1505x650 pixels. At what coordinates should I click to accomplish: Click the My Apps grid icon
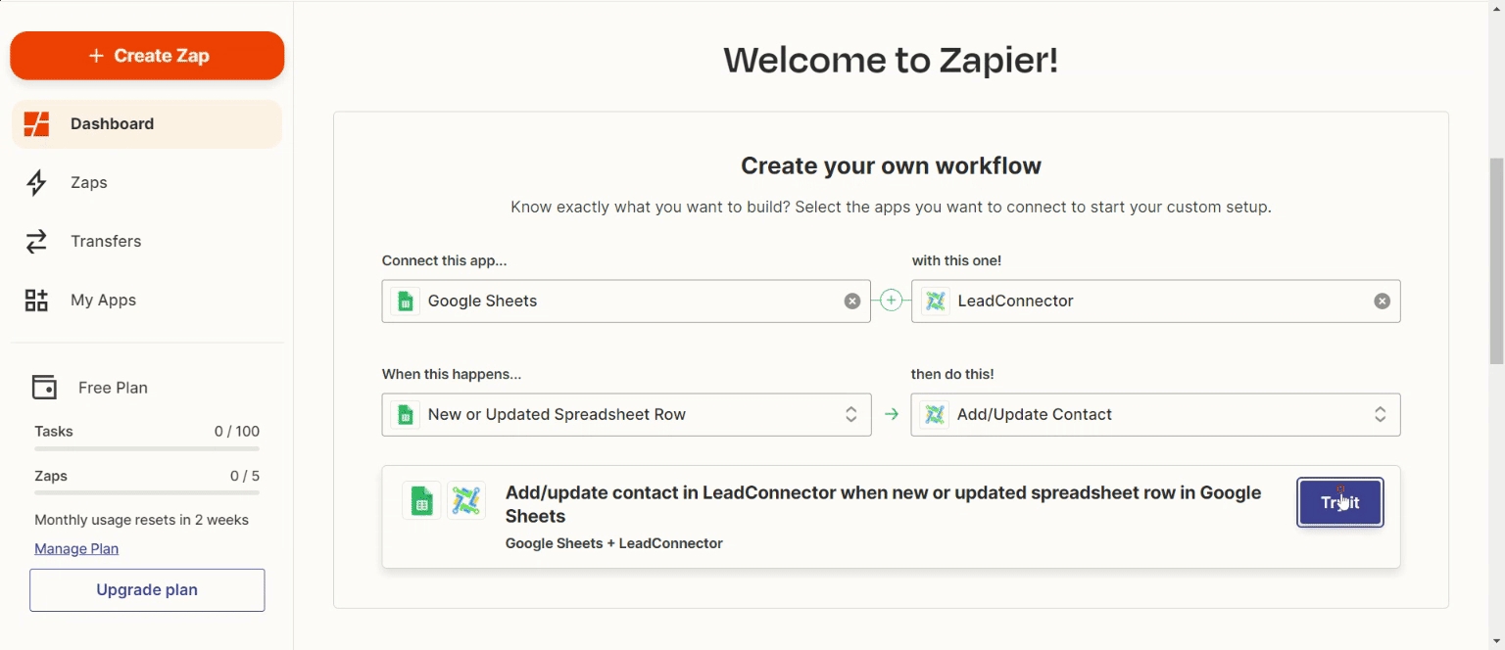(36, 301)
